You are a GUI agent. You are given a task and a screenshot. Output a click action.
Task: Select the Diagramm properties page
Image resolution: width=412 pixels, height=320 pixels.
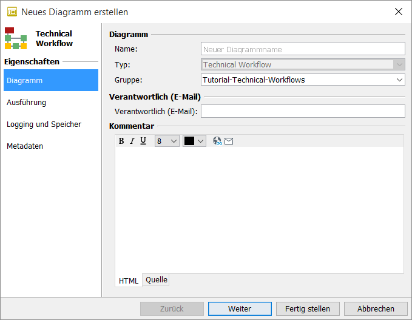pyautogui.click(x=51, y=80)
